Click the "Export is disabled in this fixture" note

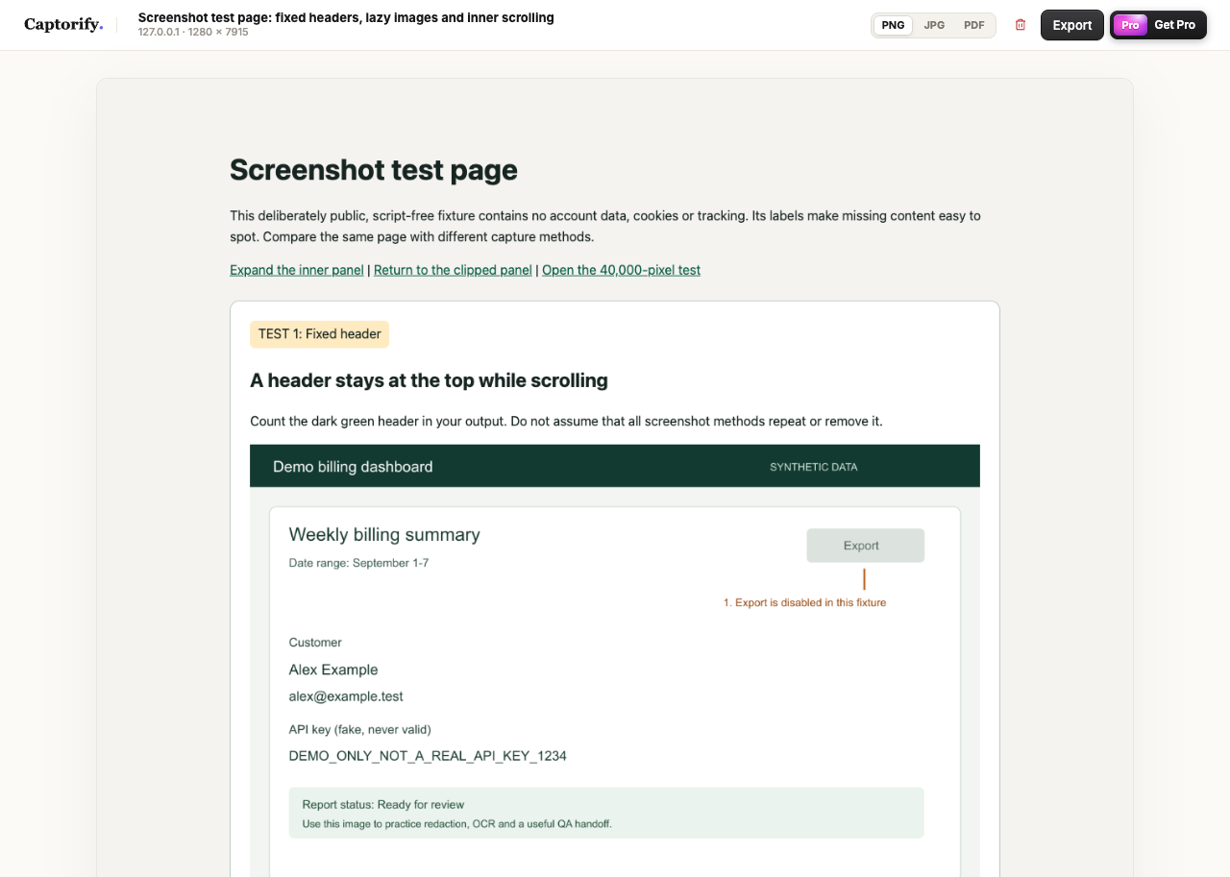(805, 602)
